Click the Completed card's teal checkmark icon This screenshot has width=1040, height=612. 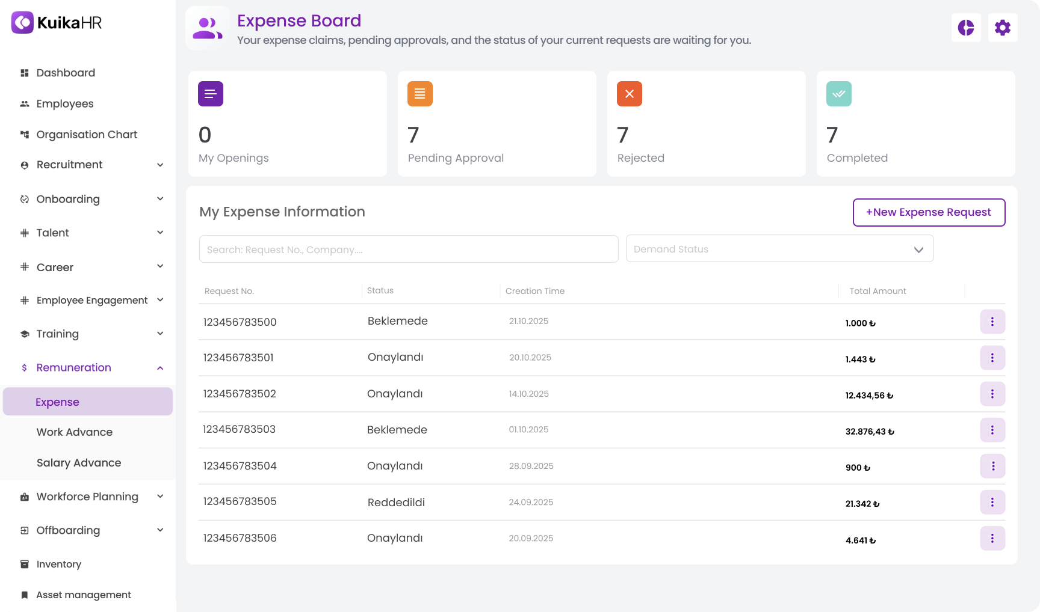coord(838,94)
